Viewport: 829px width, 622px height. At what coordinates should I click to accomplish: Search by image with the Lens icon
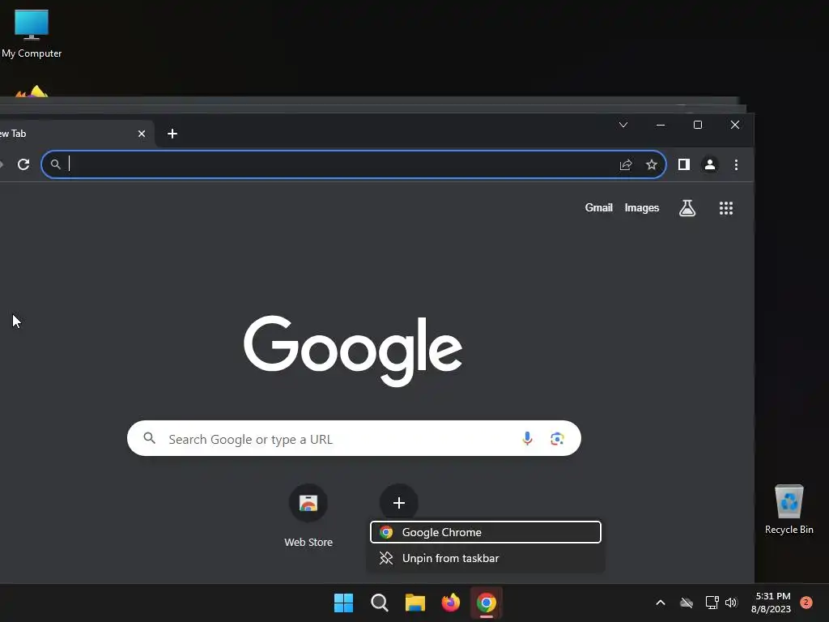click(x=557, y=438)
